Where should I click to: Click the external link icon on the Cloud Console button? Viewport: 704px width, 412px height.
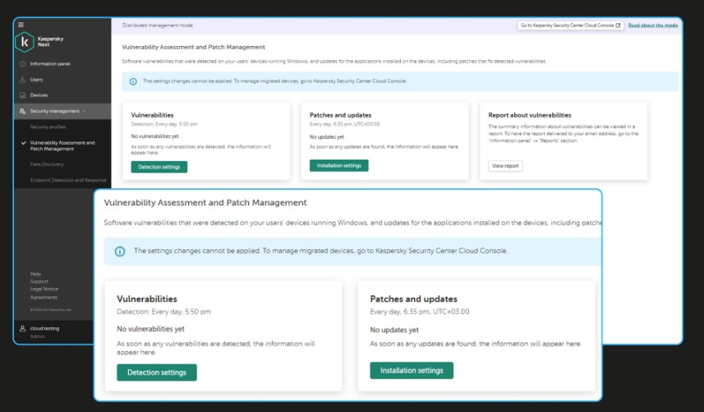pyautogui.click(x=619, y=25)
